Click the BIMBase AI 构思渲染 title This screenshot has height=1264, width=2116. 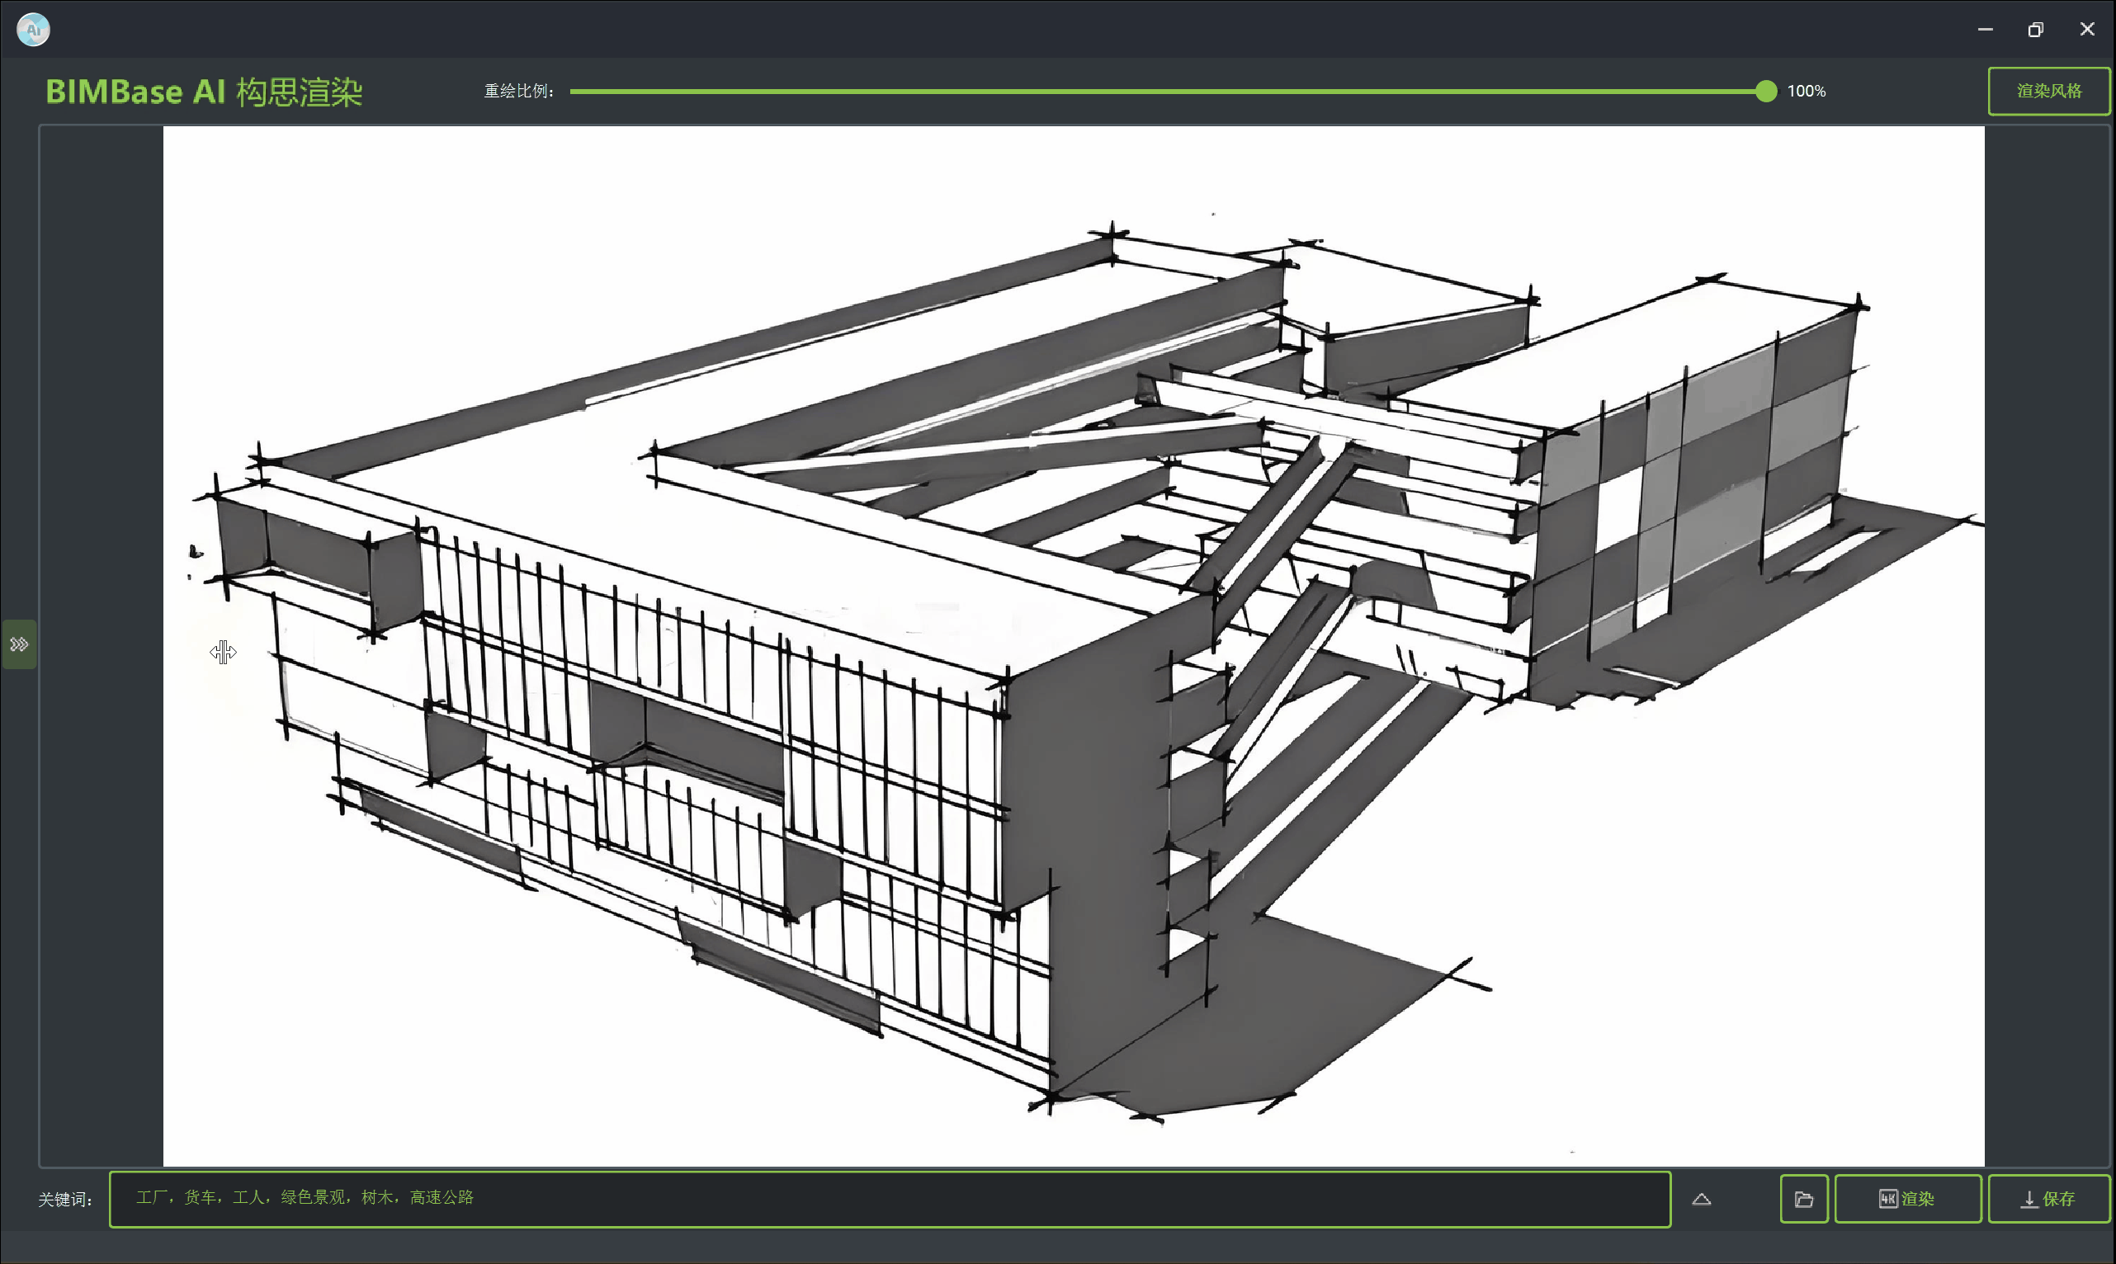point(204,91)
